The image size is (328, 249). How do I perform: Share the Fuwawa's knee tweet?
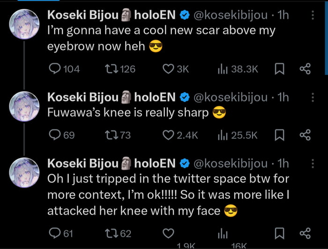click(x=305, y=135)
